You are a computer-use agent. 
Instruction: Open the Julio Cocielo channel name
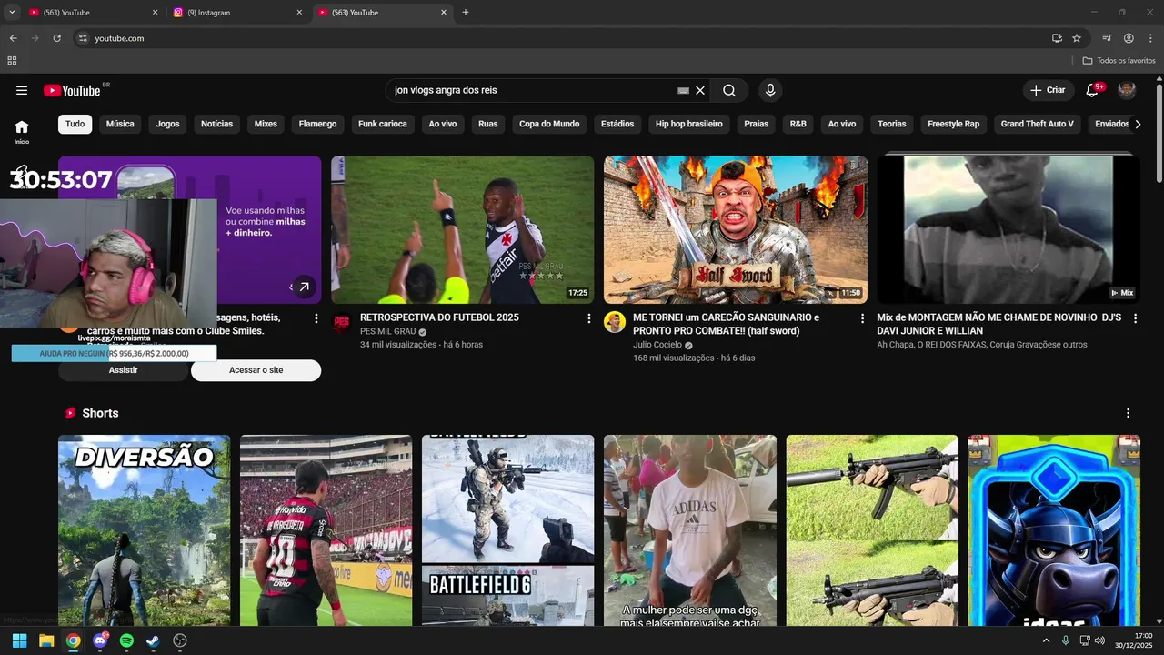[657, 345]
